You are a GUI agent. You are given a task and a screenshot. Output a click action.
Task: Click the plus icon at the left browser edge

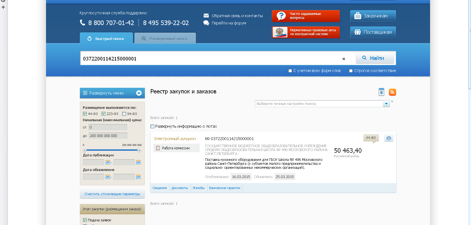tap(3, 7)
